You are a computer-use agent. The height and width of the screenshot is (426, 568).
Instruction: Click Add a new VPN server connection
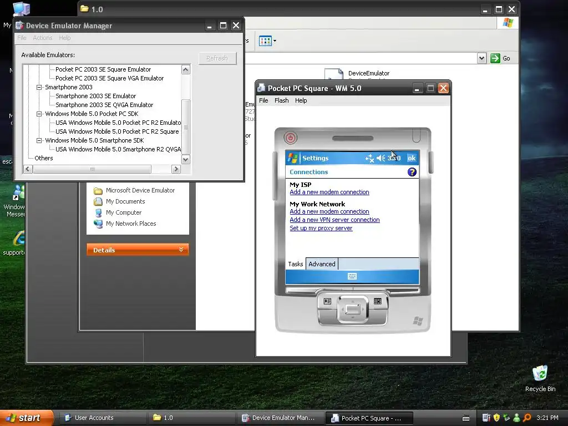pyautogui.click(x=334, y=220)
